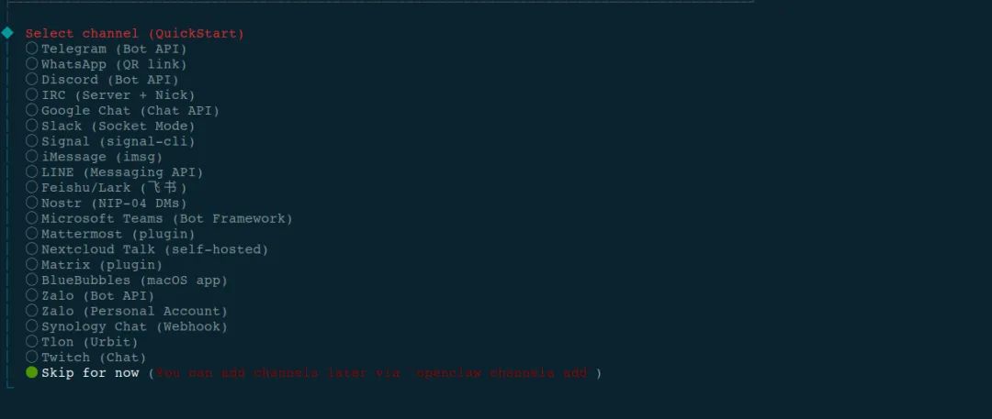Viewport: 992px width, 419px height.
Task: Select the Twitch (Chat) option
Action: (x=86, y=357)
